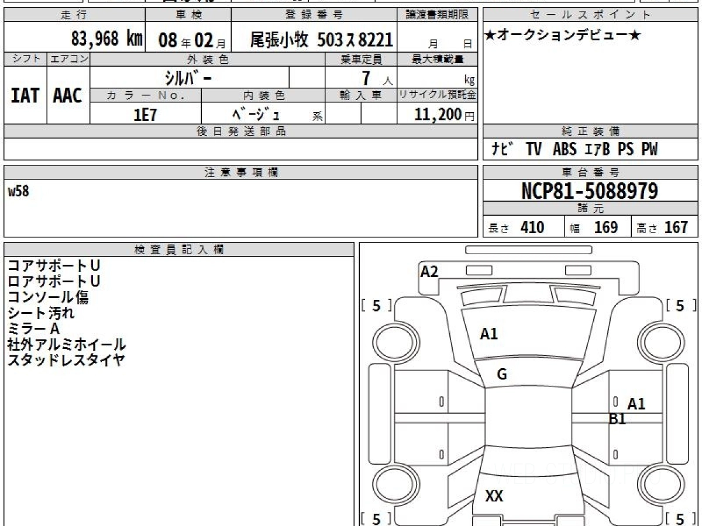702x526 pixels.
Task: Click the XX mark on the rear hatch
Action: pyautogui.click(x=494, y=496)
